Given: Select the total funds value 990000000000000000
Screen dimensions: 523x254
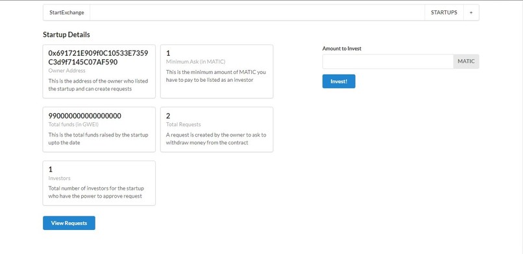Looking at the screenshot, I should click(85, 116).
